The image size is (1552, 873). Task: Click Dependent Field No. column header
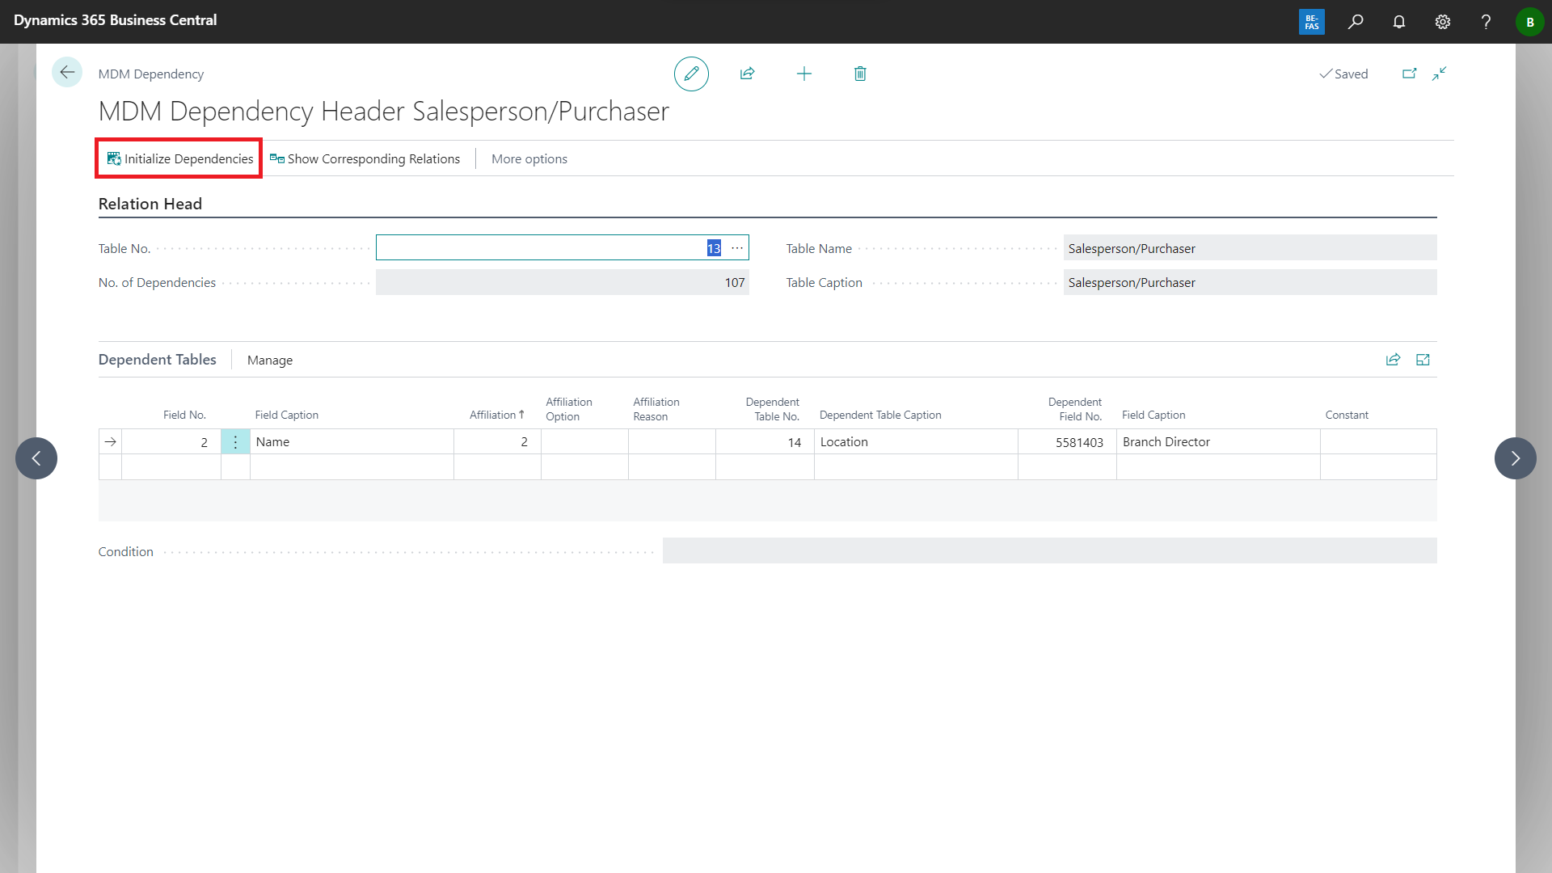(x=1075, y=409)
